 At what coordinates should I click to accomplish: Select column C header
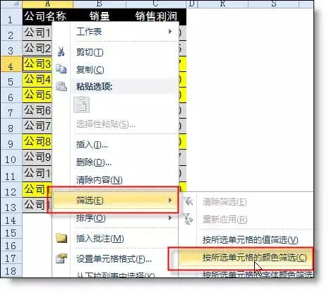click(156, 4)
